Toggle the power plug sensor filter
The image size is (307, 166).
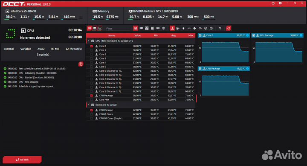pos(183,28)
